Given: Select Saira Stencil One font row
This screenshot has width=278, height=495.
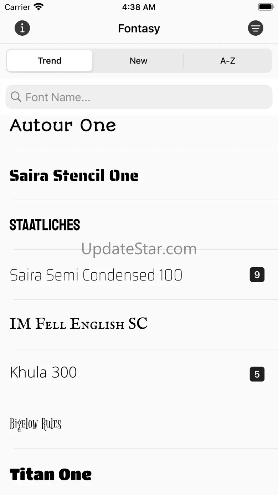Looking at the screenshot, I should pos(139,175).
